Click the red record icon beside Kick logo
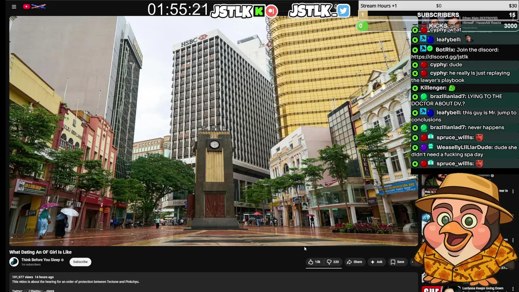Image resolution: width=519 pixels, height=292 pixels. 272,11
